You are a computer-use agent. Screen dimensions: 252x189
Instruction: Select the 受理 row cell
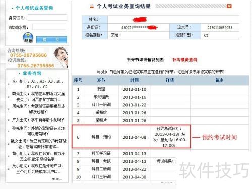point(101,89)
